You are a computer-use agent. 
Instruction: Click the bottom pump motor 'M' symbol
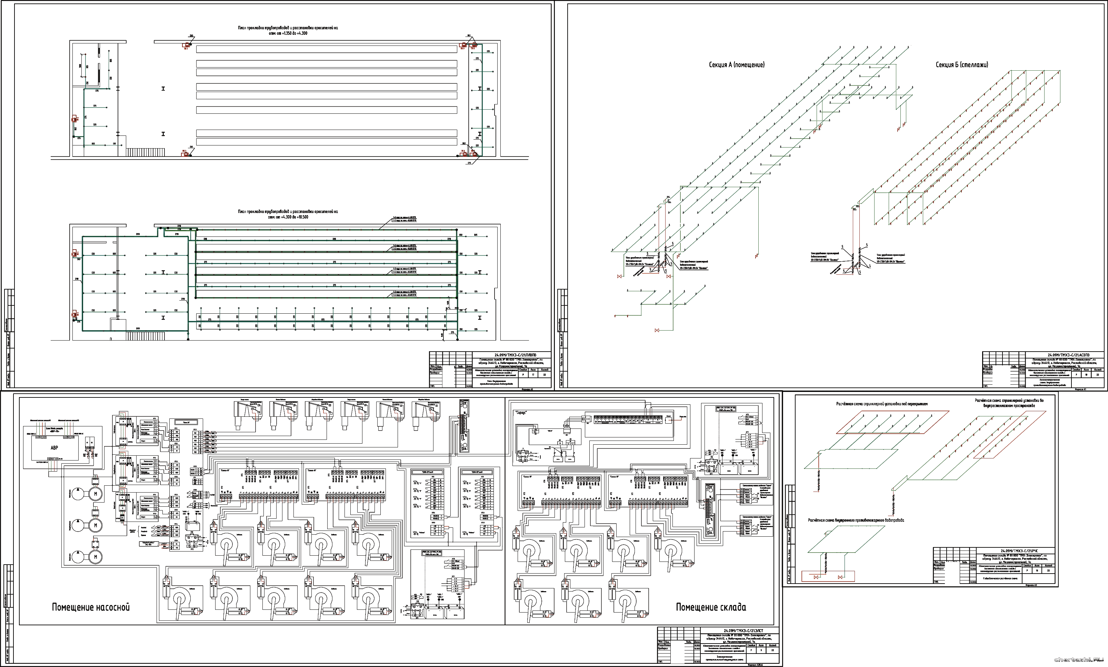pyautogui.click(x=95, y=557)
